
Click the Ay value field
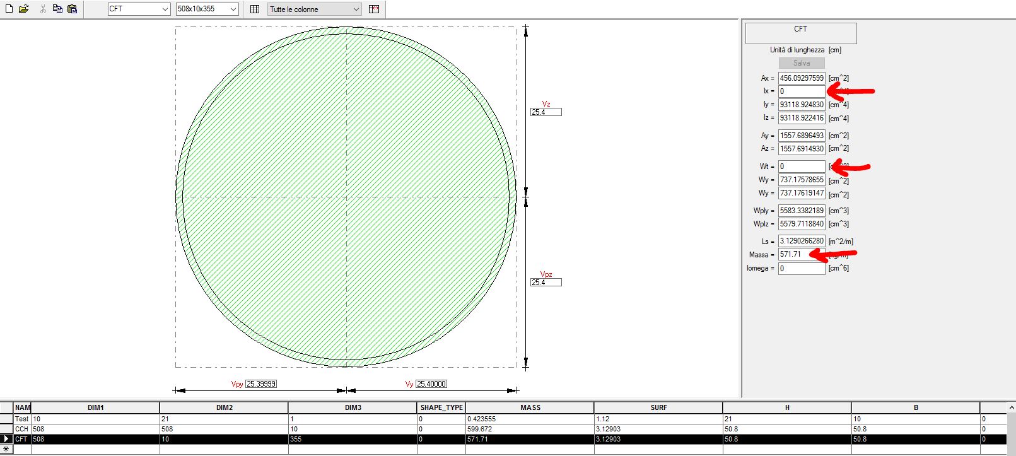pyautogui.click(x=802, y=136)
